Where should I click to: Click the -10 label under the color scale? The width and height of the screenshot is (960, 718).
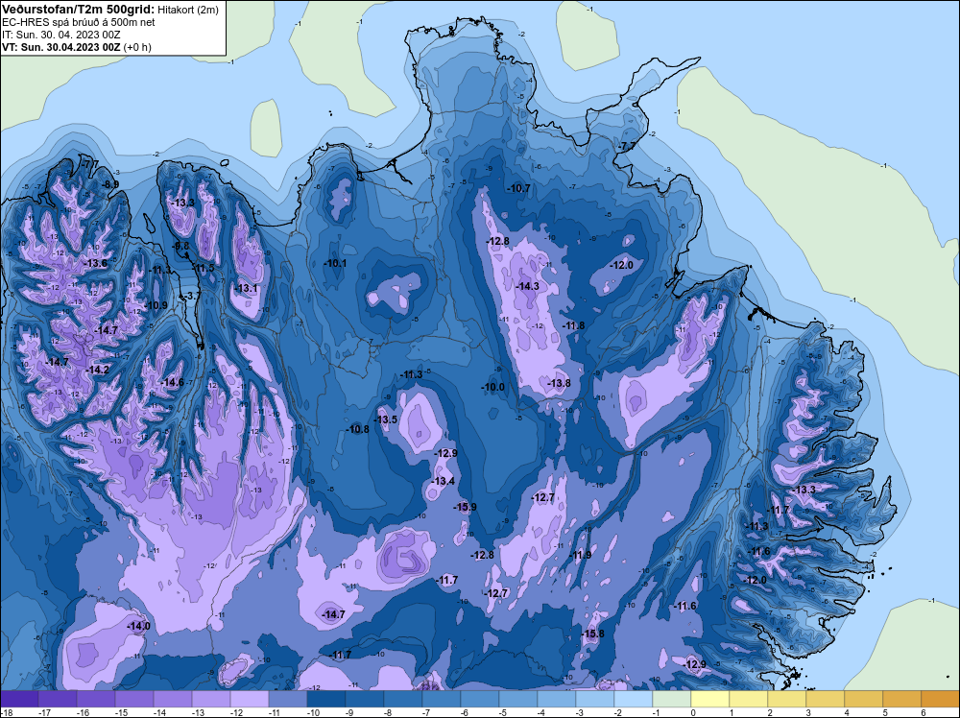(x=313, y=712)
